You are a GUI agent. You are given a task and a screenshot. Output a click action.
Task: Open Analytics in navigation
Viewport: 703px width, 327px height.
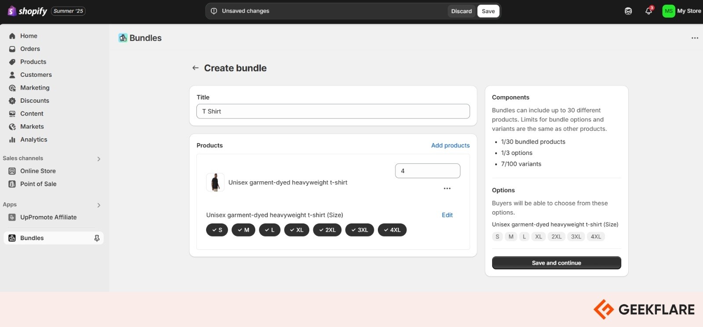(33, 140)
